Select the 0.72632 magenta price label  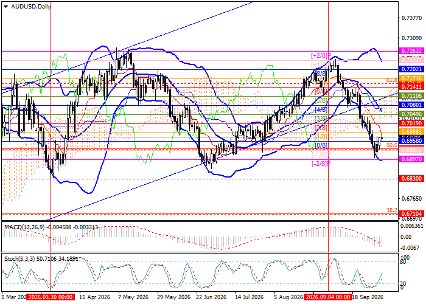pyautogui.click(x=412, y=51)
